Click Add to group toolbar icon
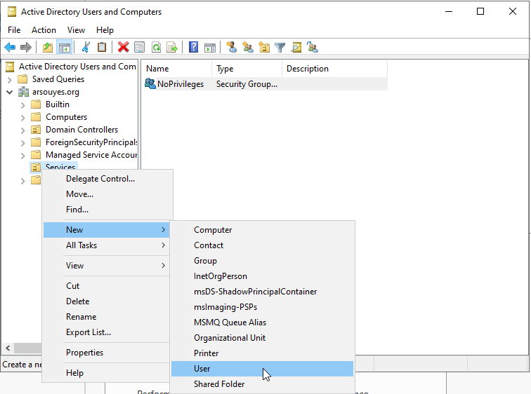Image resolution: width=531 pixels, height=394 pixels. pos(313,47)
